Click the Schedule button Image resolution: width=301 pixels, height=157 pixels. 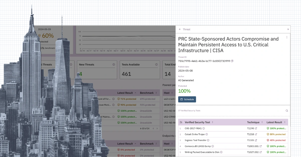tap(187, 99)
